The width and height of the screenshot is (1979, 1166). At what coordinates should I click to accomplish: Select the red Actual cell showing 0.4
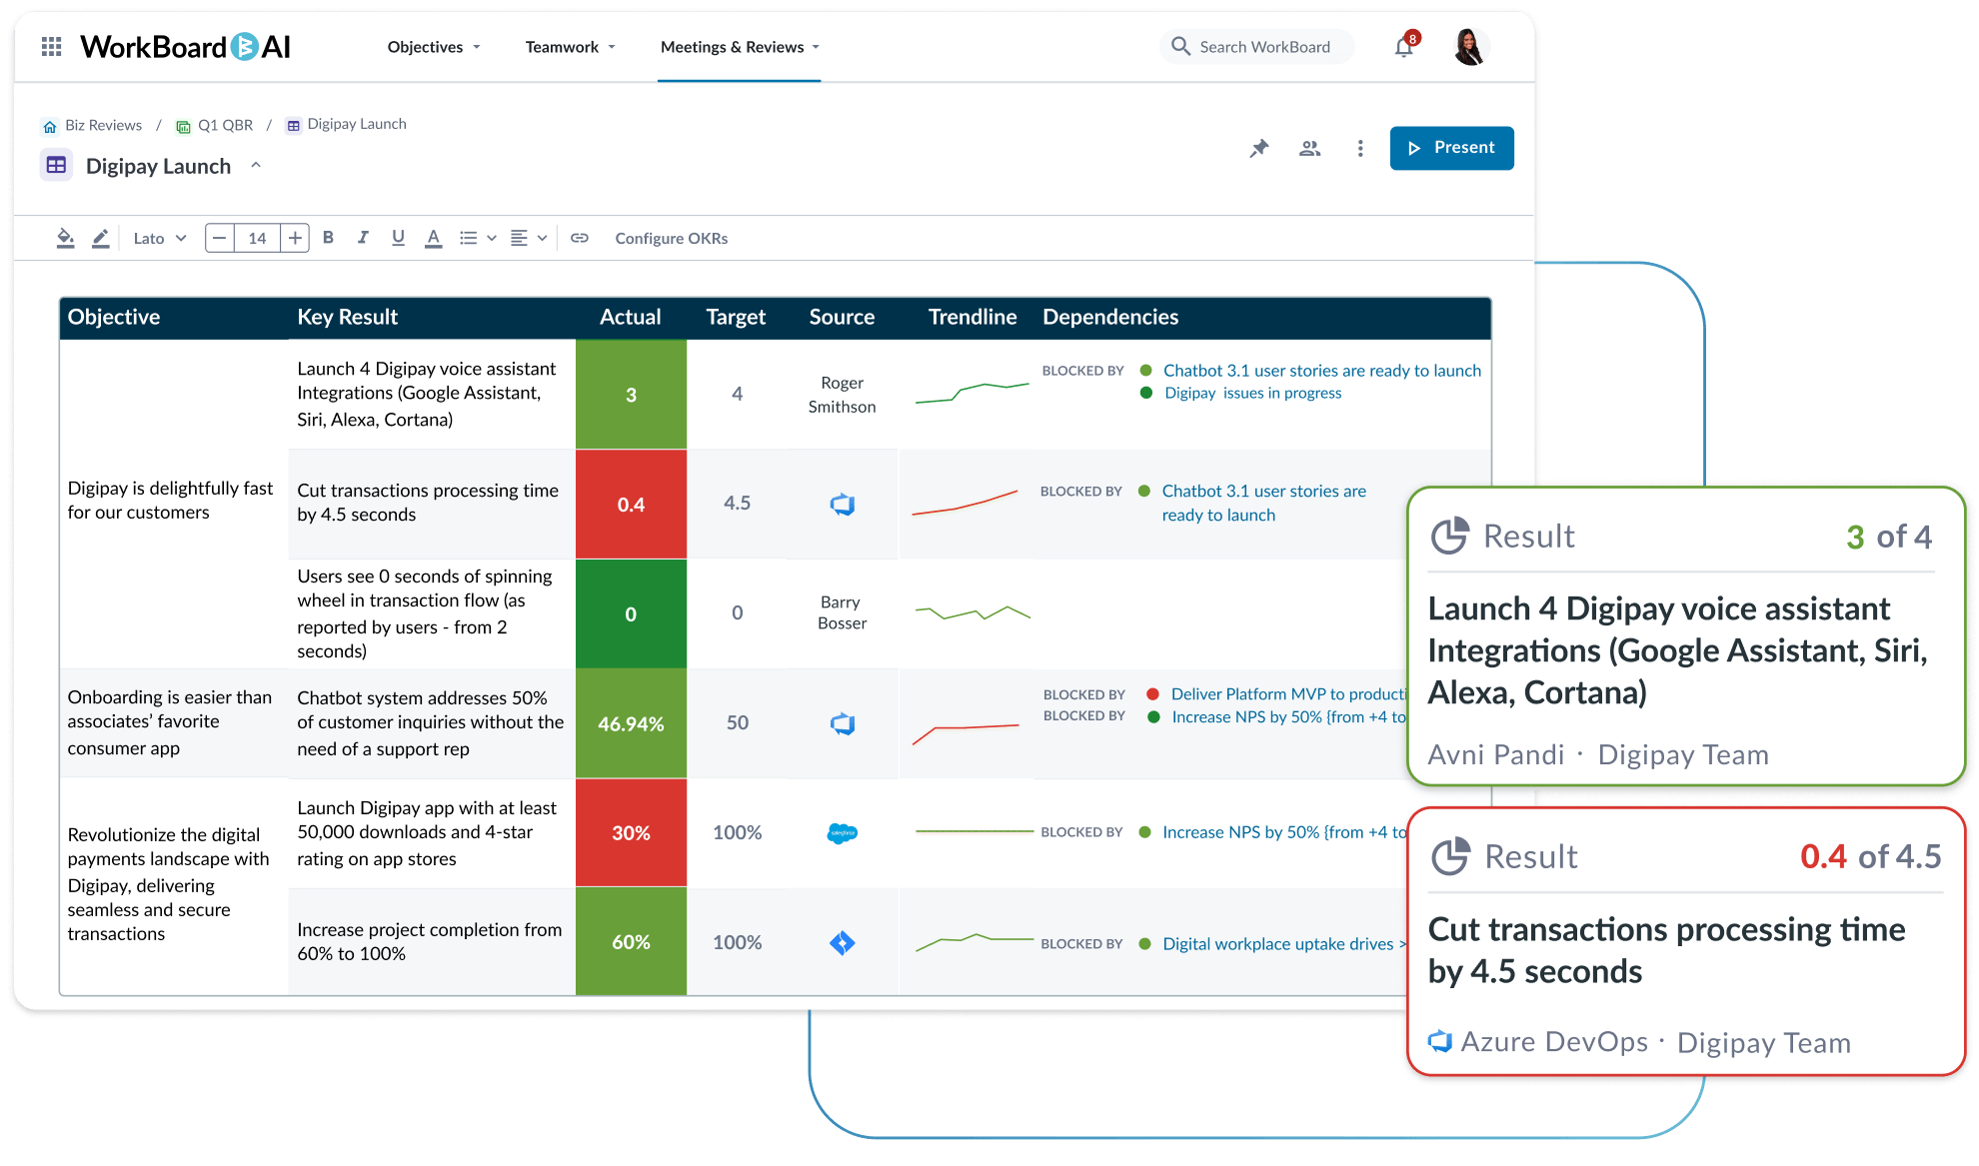click(631, 505)
